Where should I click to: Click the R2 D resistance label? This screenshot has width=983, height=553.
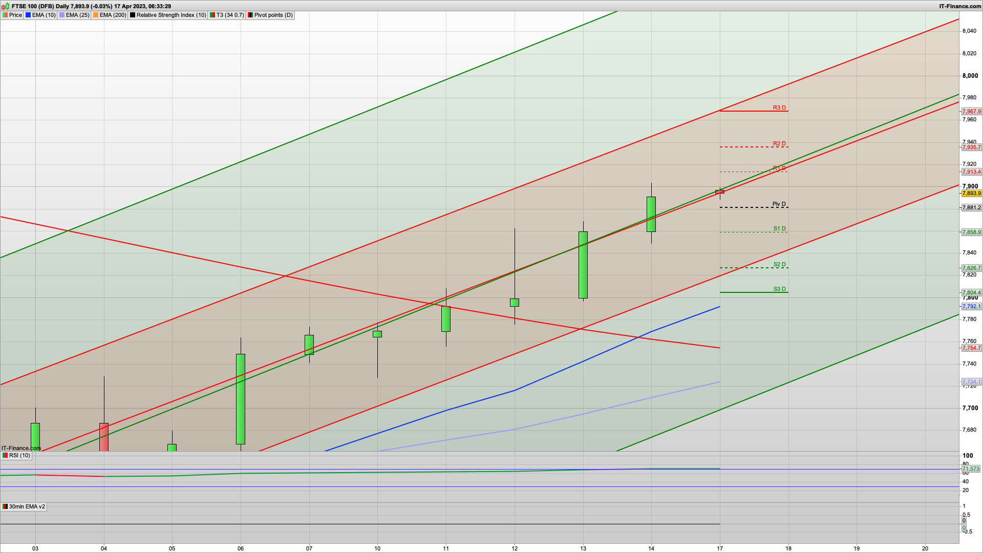pyautogui.click(x=779, y=143)
